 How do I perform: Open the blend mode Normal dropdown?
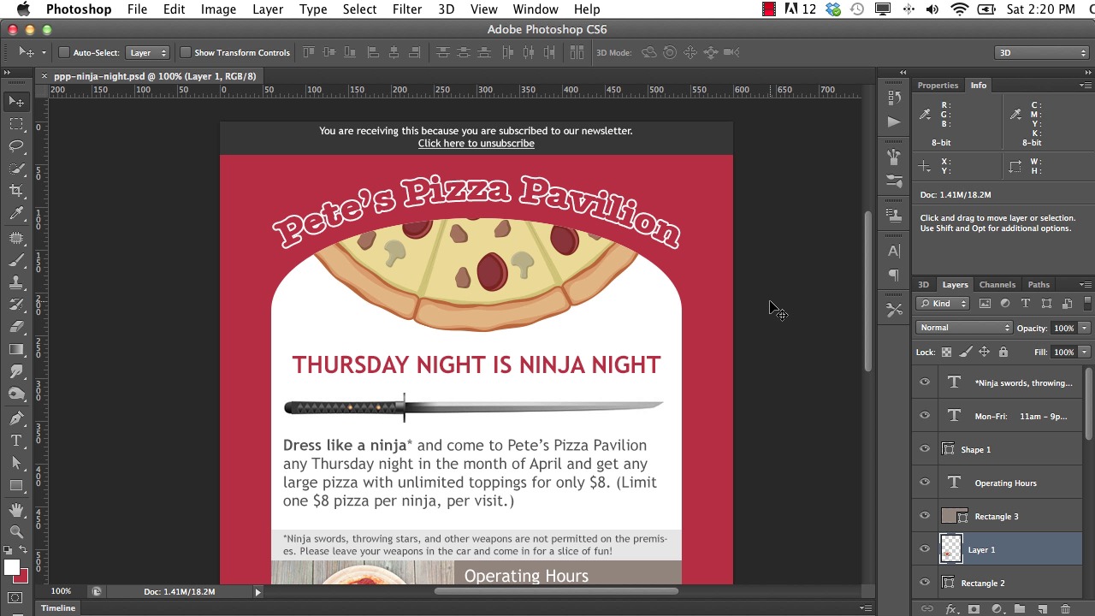click(964, 328)
